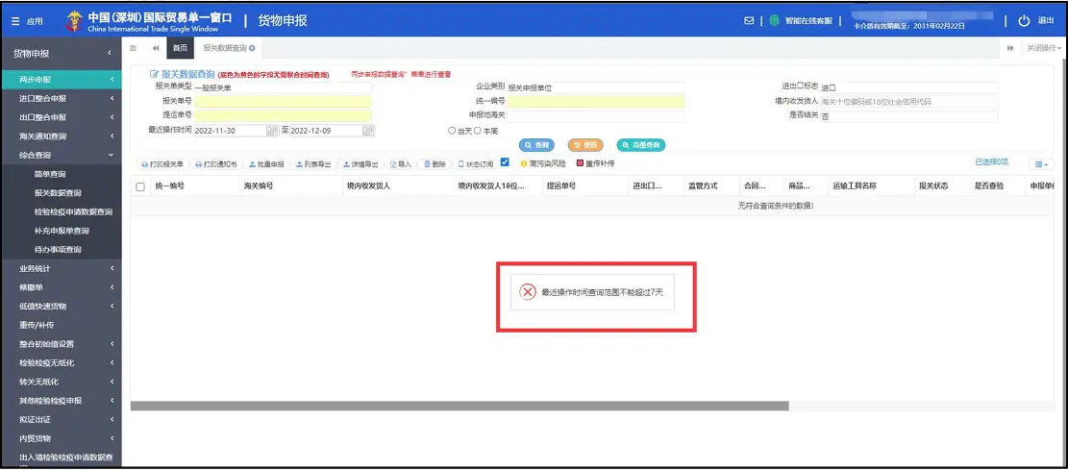The width and height of the screenshot is (1068, 470).
Task: Click the sidebar collapse icon left of tabs
Action: coord(133,48)
